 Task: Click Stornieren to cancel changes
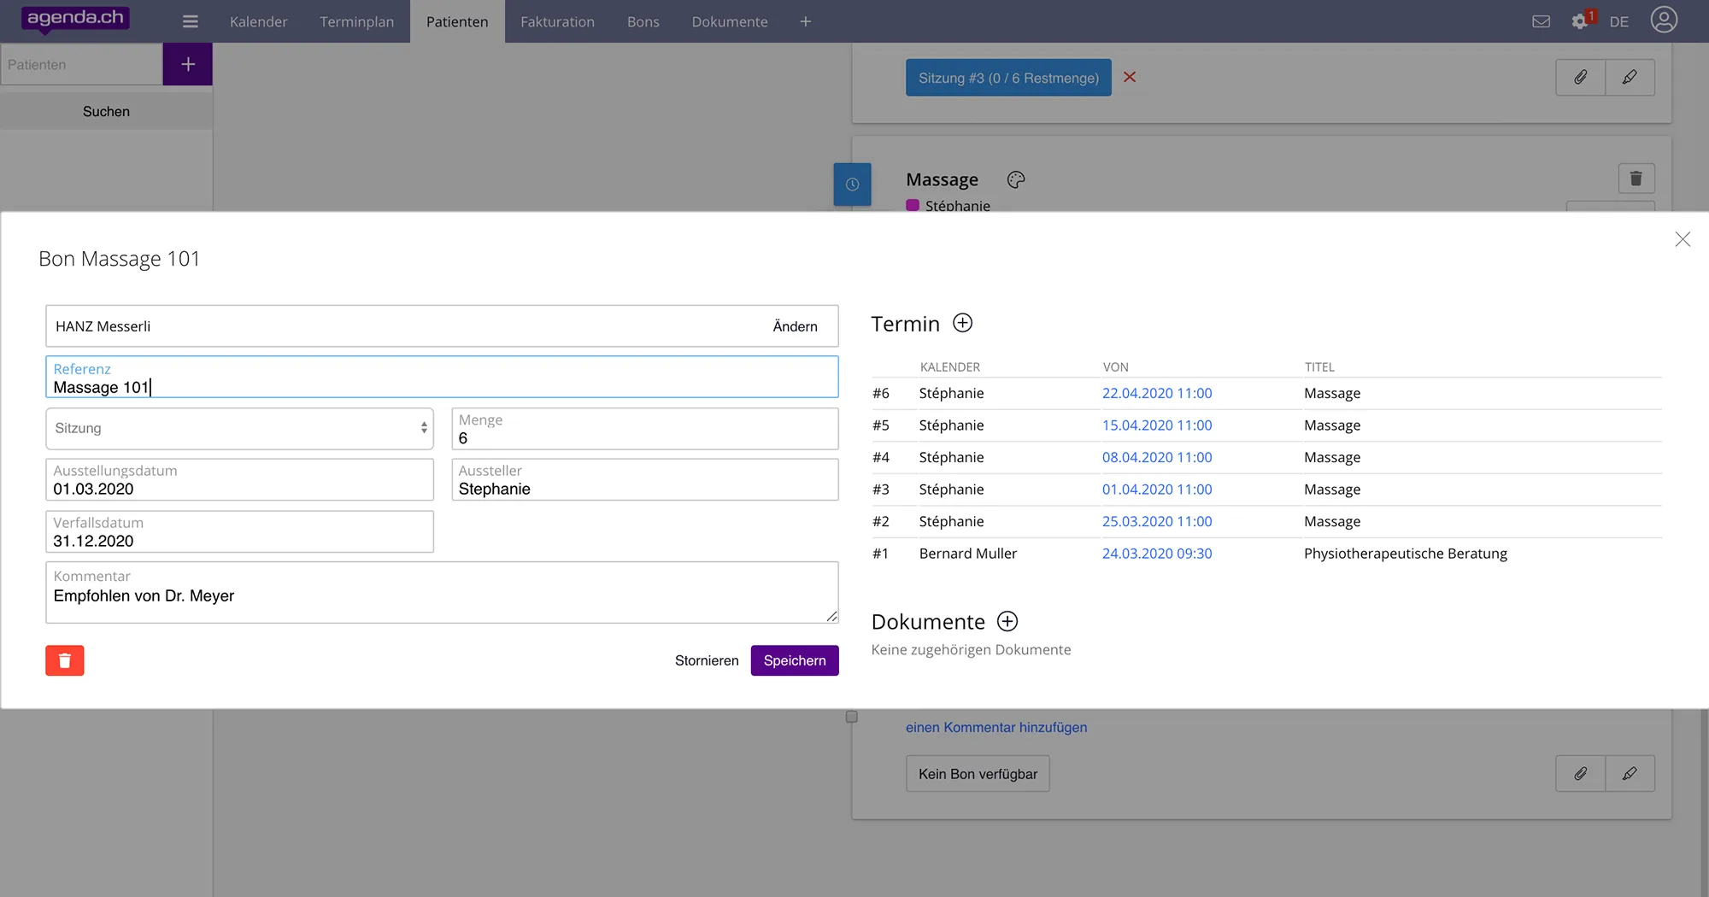click(x=706, y=660)
